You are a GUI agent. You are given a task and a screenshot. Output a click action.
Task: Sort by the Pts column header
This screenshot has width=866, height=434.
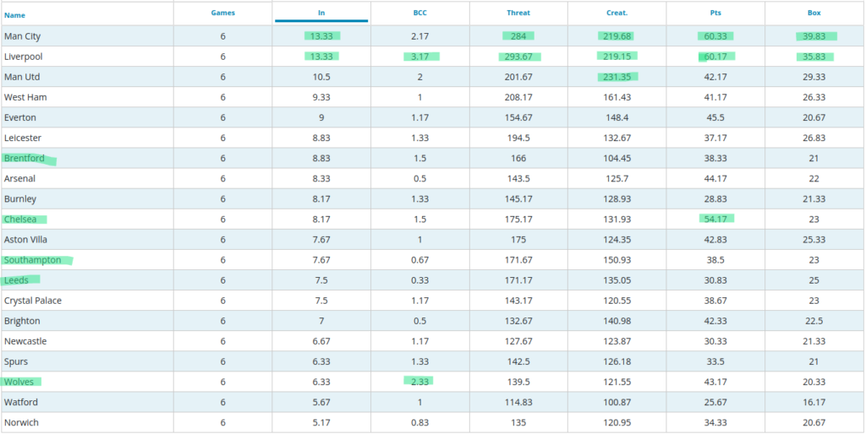pyautogui.click(x=715, y=13)
